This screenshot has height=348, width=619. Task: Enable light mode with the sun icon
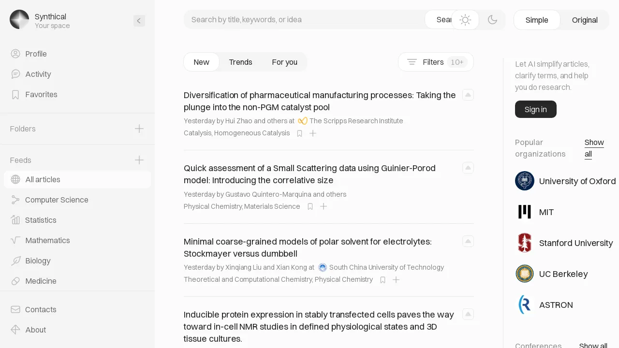click(465, 20)
